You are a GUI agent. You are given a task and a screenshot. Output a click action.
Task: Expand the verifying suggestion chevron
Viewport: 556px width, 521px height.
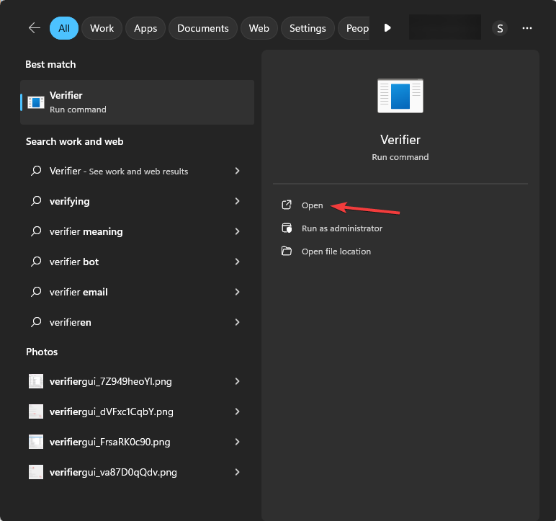click(x=237, y=202)
